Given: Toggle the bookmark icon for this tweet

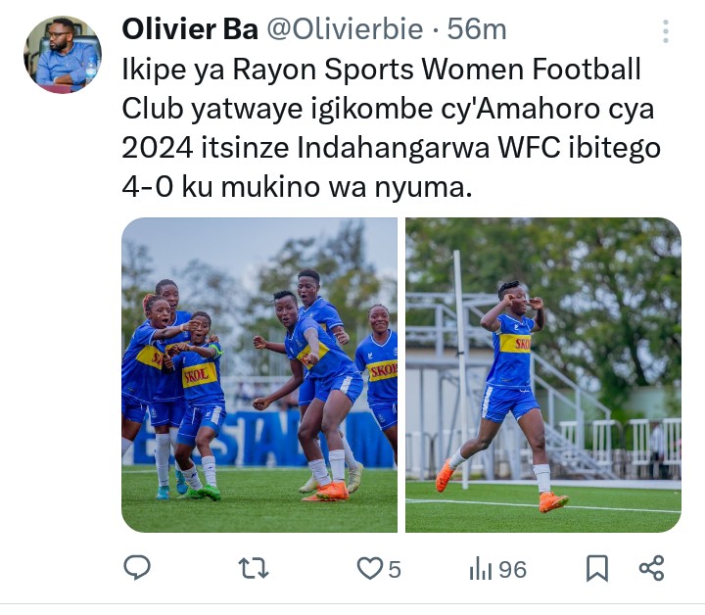Looking at the screenshot, I should point(597,569).
